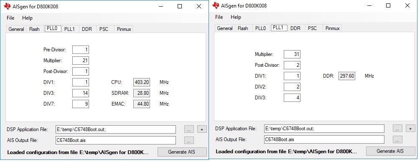This screenshot has height=162, width=420.
Task: Browse for DSP application file in left window
Action: click(x=189, y=129)
